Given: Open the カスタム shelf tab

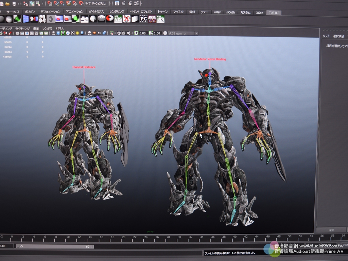Looking at the screenshot, I should pos(245,13).
